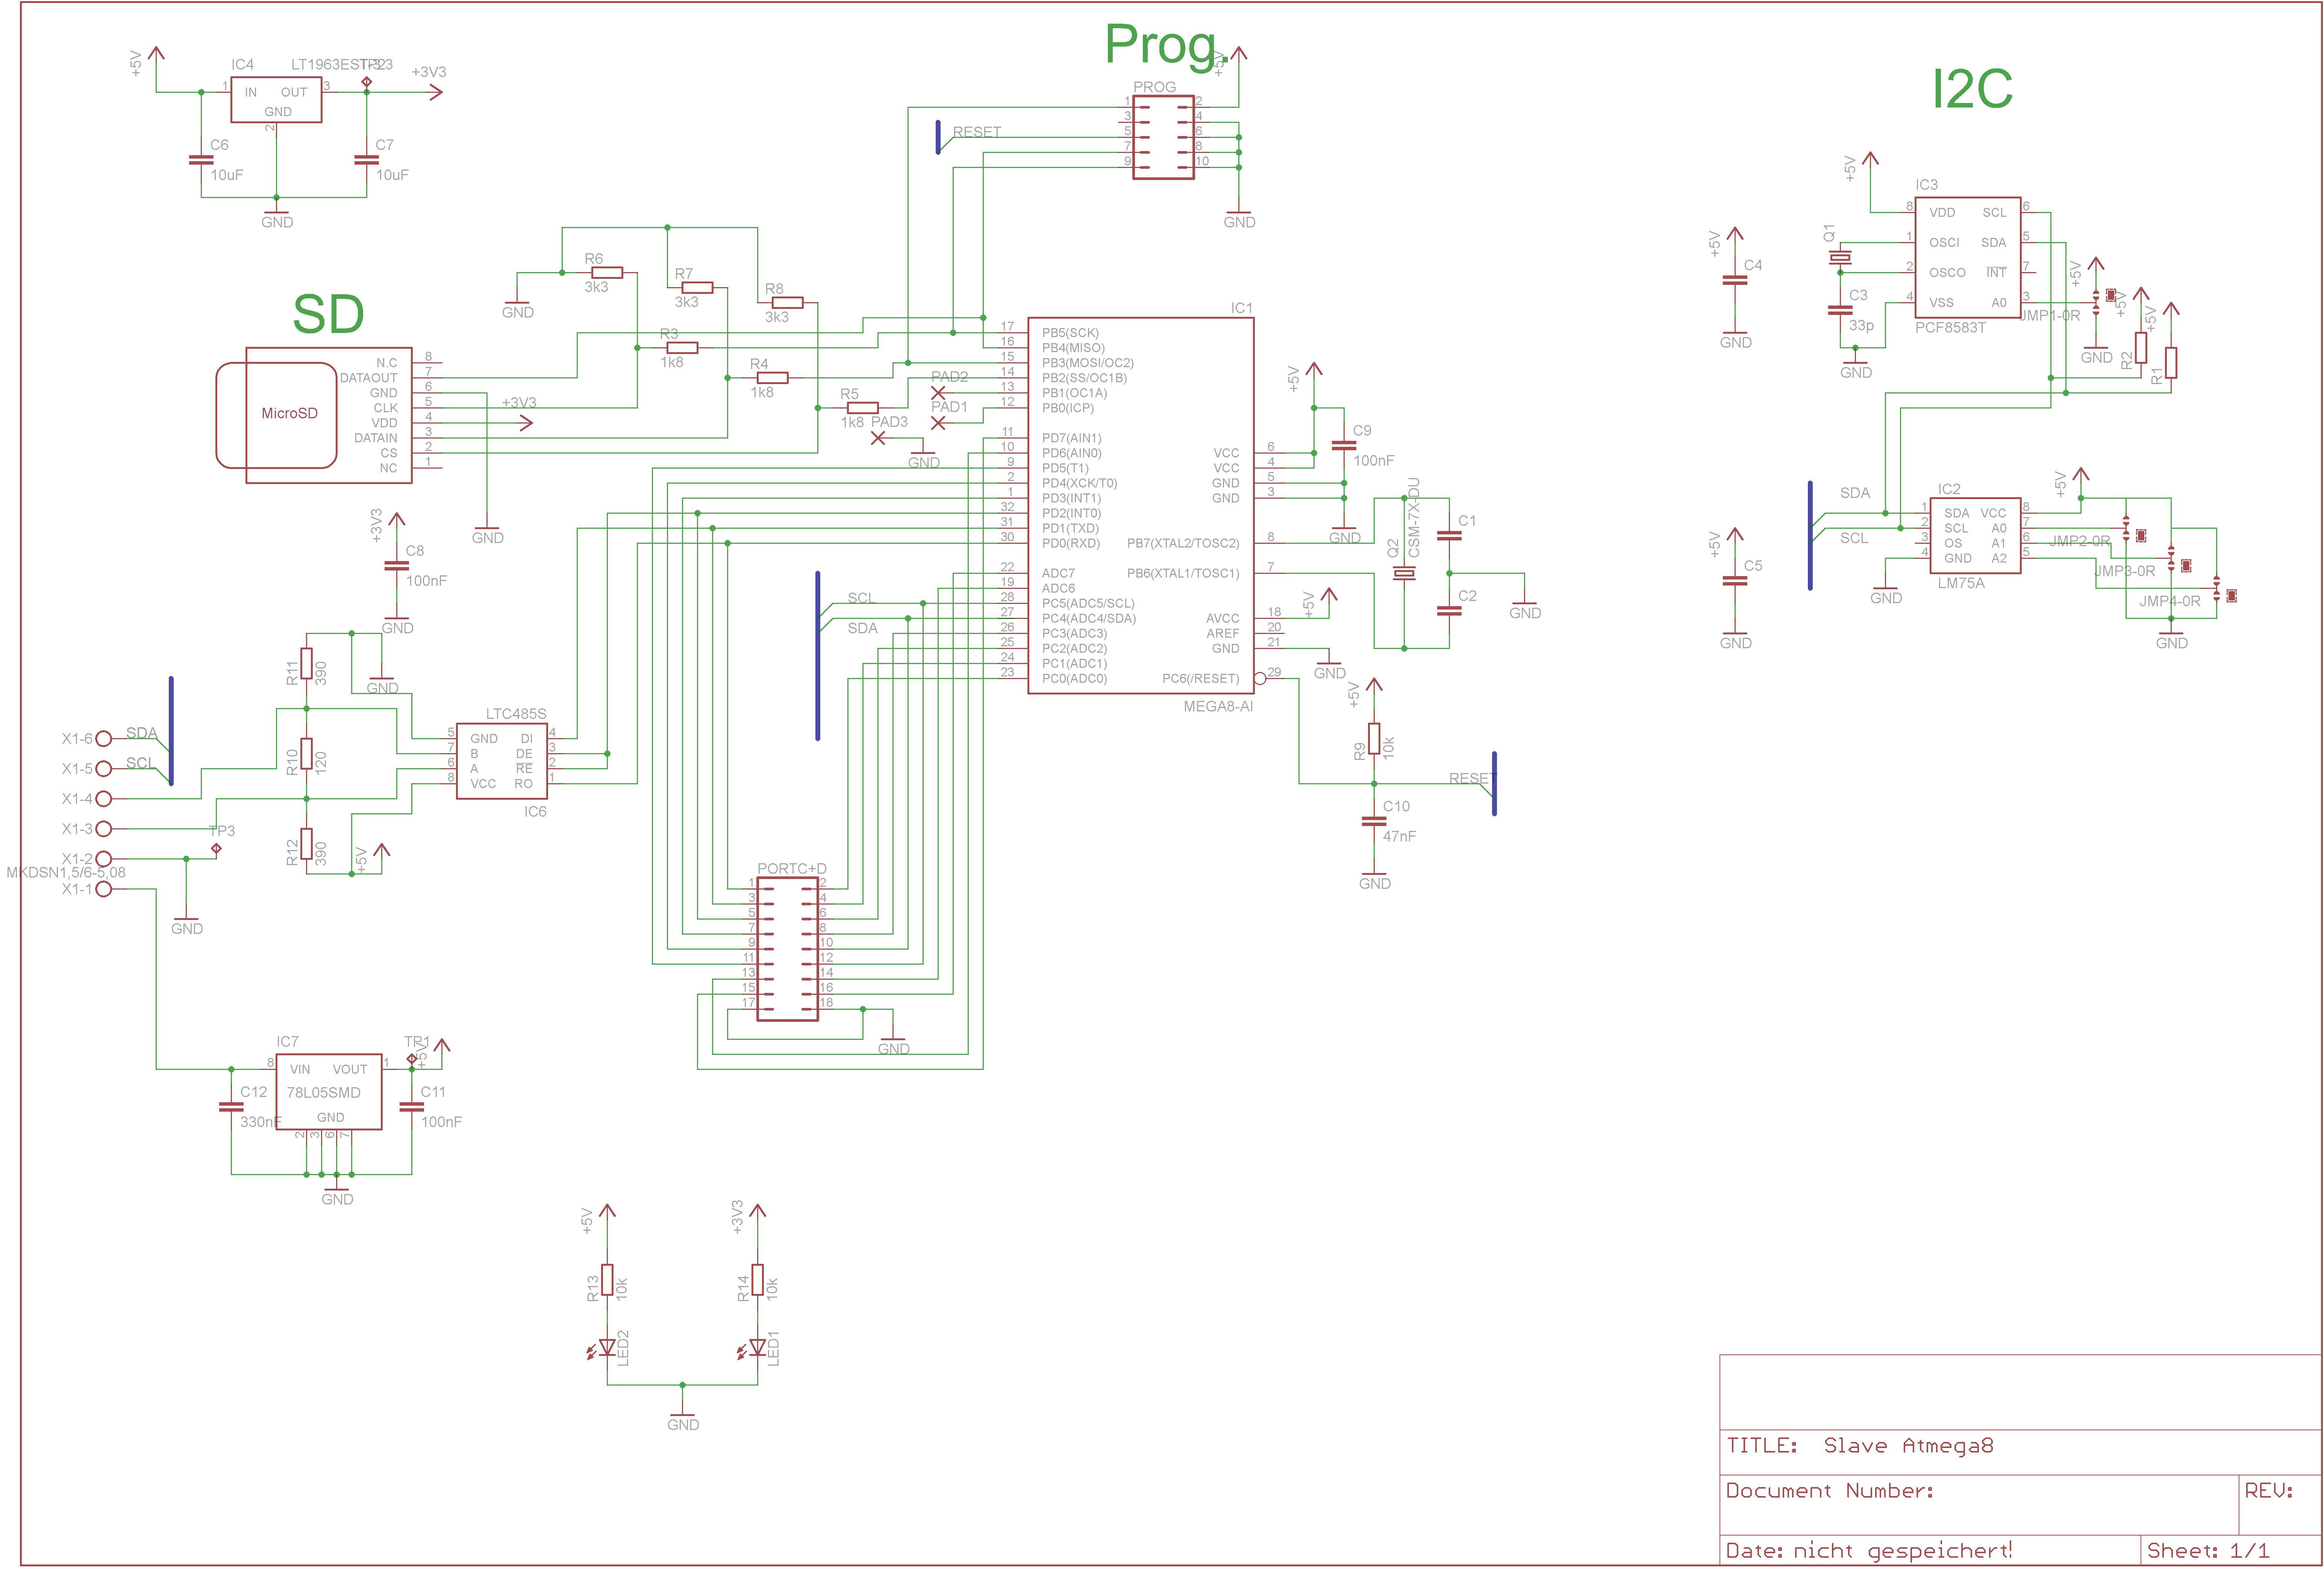
Task: Select the JMP2-0R jumper label
Action: pyautogui.click(x=2080, y=541)
